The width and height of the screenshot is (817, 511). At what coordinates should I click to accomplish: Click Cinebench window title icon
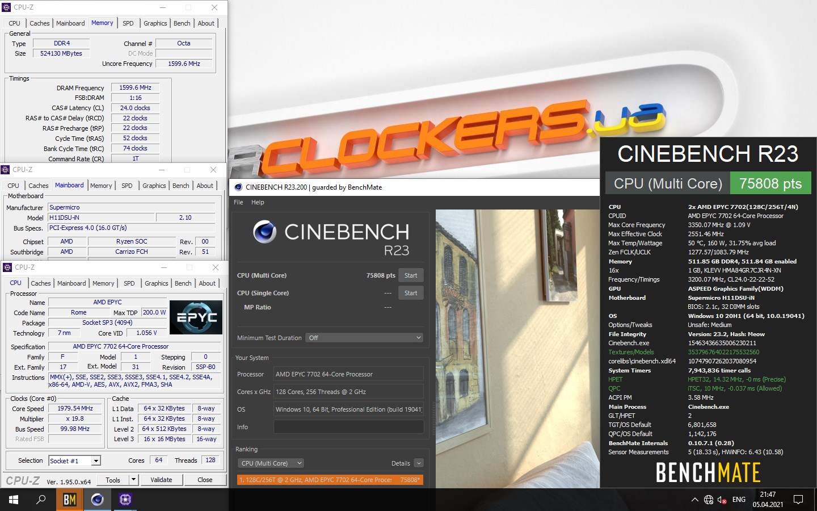pyautogui.click(x=238, y=187)
